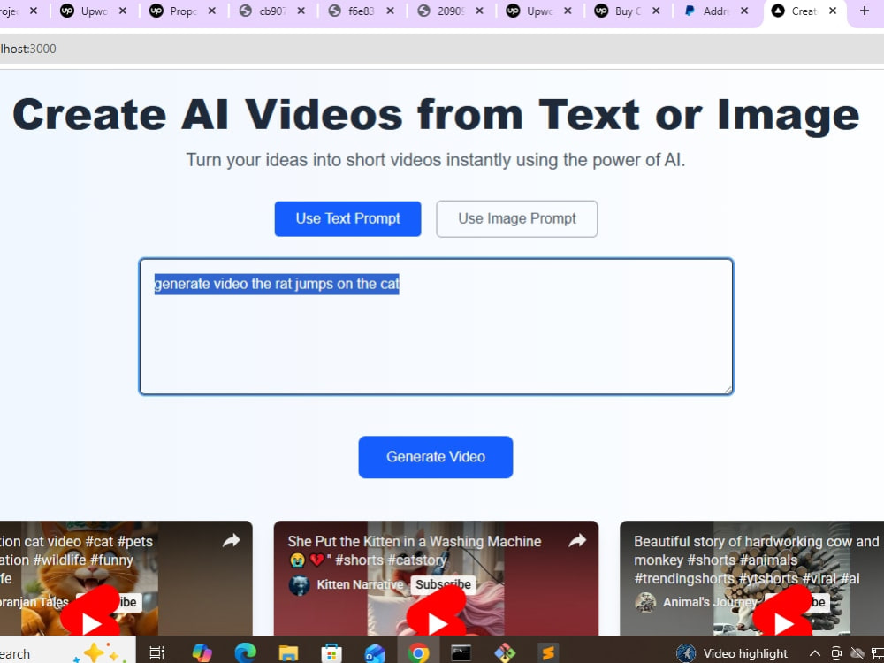
Task: Subscribe to Kitten Narrative channel
Action: click(443, 584)
